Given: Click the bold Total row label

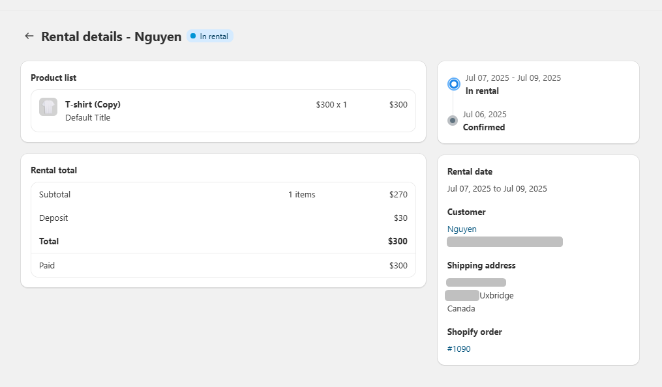Looking at the screenshot, I should [49, 241].
